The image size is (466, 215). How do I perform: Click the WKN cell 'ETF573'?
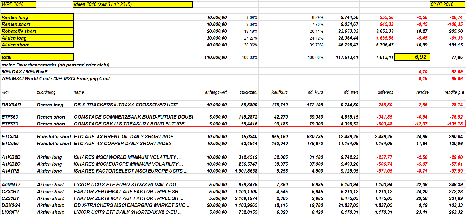[9, 124]
